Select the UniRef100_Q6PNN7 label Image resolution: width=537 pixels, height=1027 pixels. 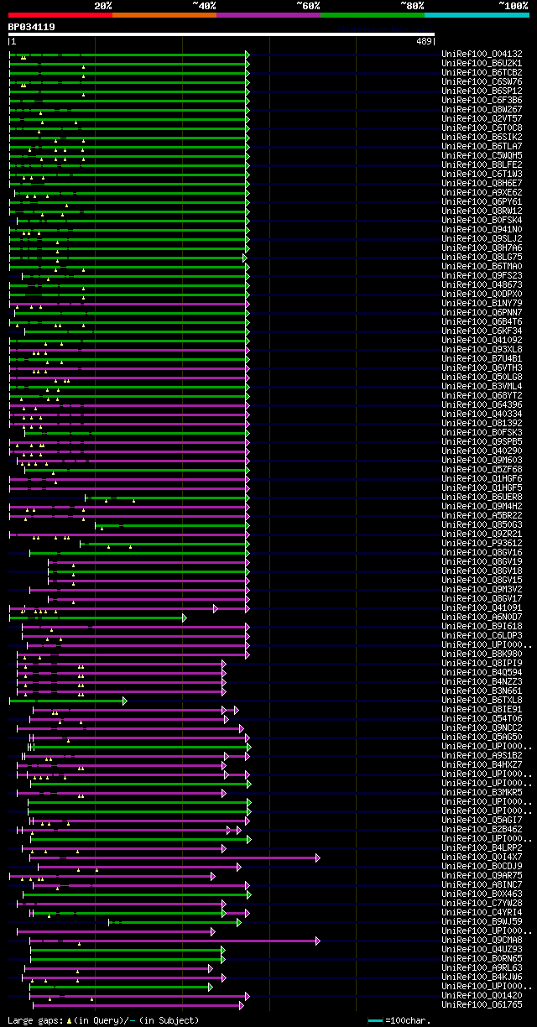pos(482,313)
